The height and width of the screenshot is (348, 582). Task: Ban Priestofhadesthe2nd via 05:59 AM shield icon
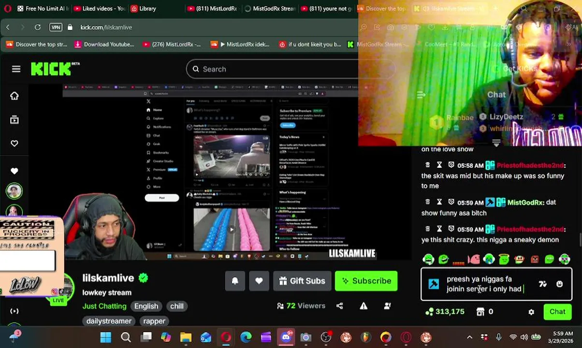click(x=451, y=229)
